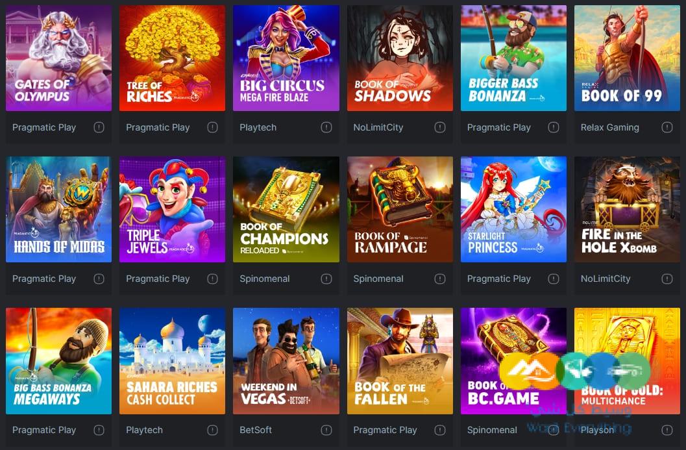Click info icon under Fire in the Hole xBomb
The height and width of the screenshot is (450, 686).
pyautogui.click(x=667, y=279)
